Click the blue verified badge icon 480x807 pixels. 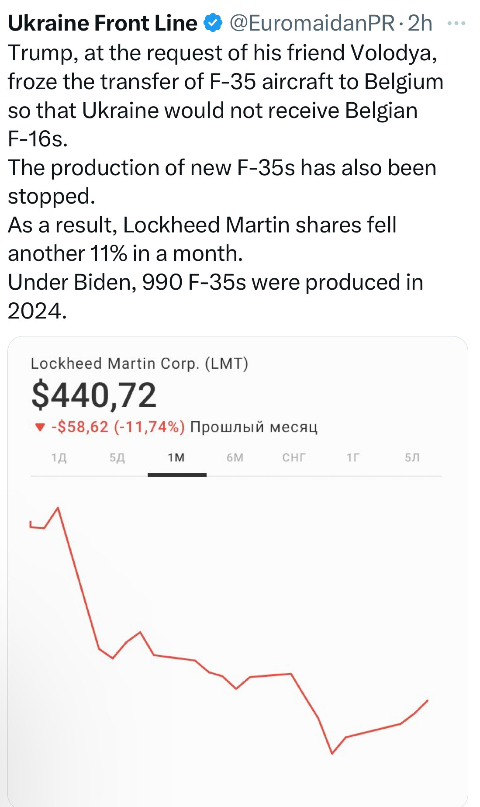(x=213, y=23)
